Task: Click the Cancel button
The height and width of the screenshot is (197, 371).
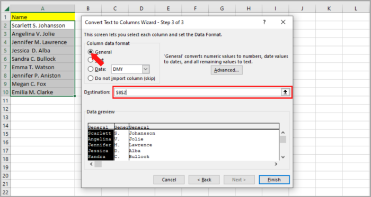Action: (x=169, y=180)
